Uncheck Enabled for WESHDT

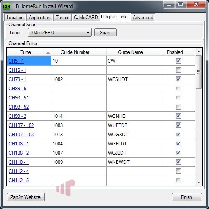178,79
